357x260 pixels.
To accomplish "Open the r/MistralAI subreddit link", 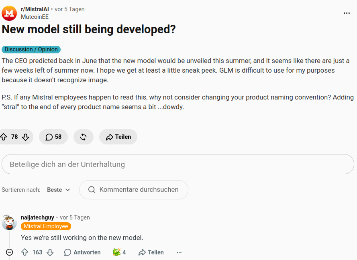I will [35, 9].
